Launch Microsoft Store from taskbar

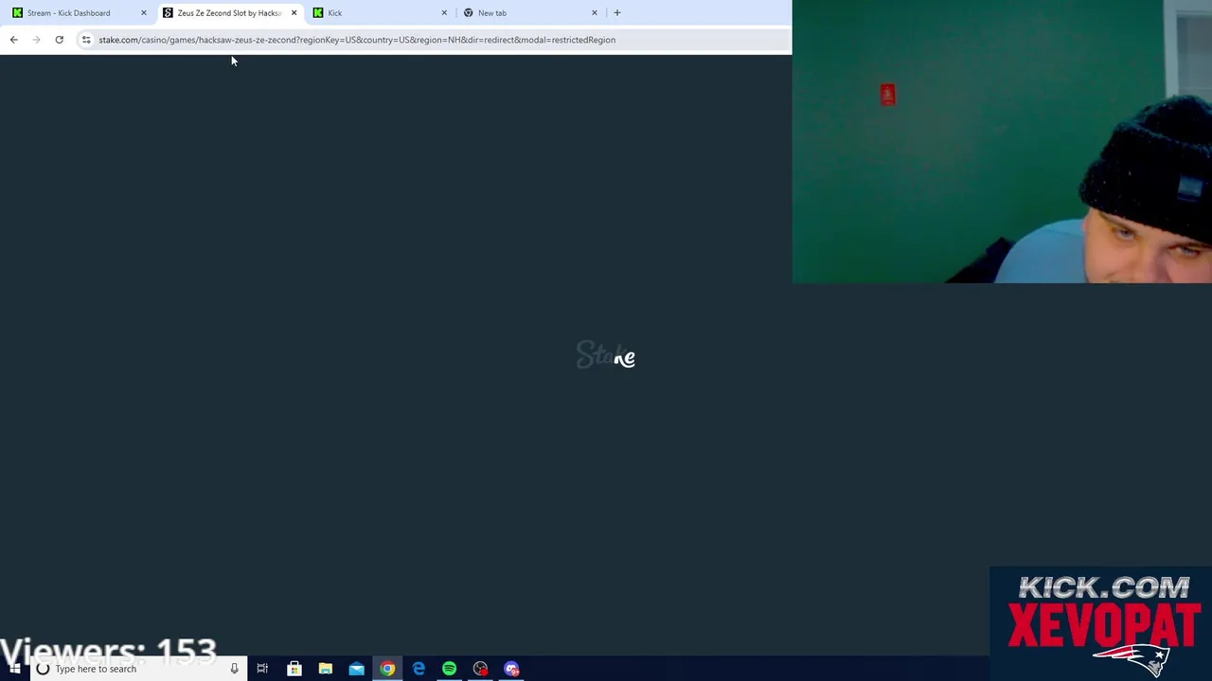pyautogui.click(x=294, y=669)
